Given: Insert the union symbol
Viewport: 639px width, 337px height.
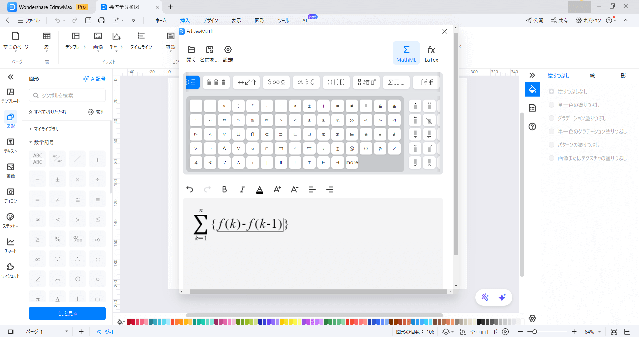Looking at the screenshot, I should [x=238, y=134].
